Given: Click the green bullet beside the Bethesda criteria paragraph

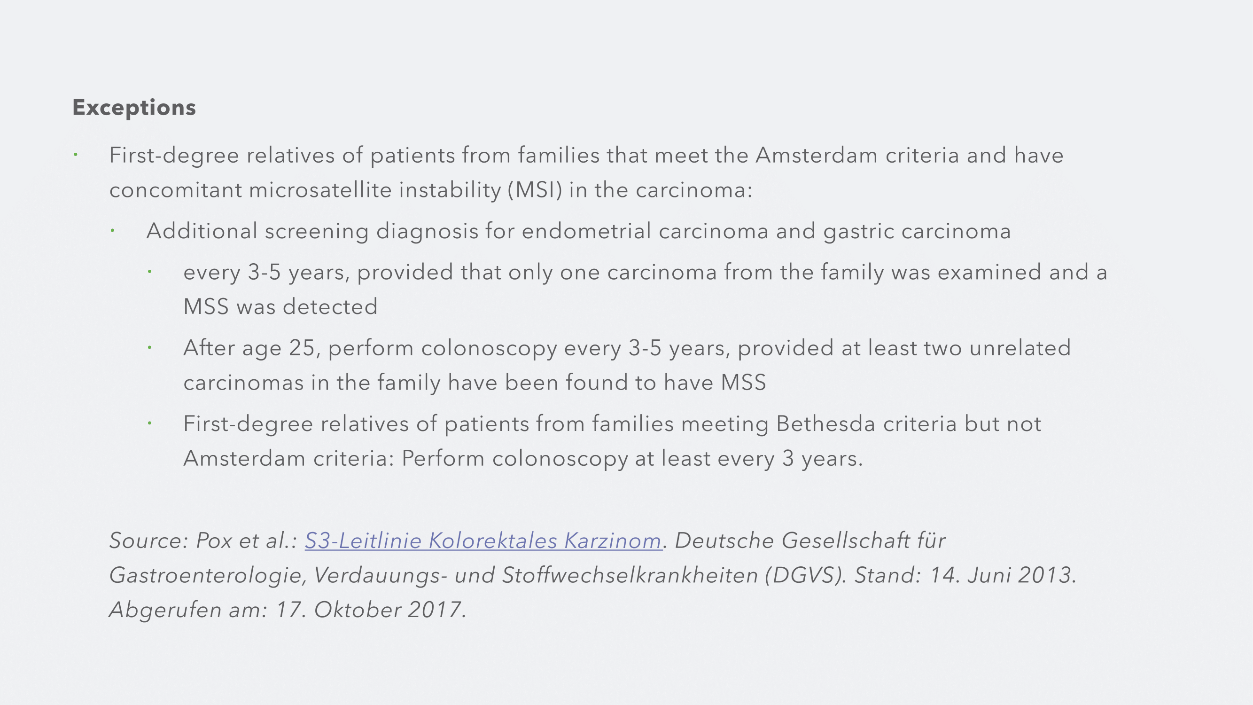Looking at the screenshot, I should [150, 424].
